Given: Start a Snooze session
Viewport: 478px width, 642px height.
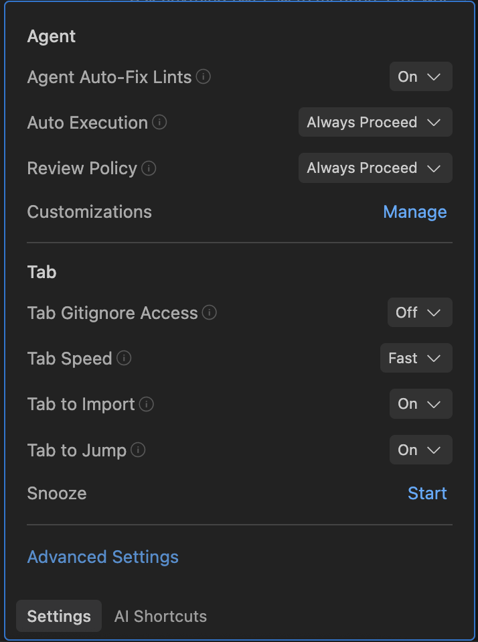Looking at the screenshot, I should (427, 493).
